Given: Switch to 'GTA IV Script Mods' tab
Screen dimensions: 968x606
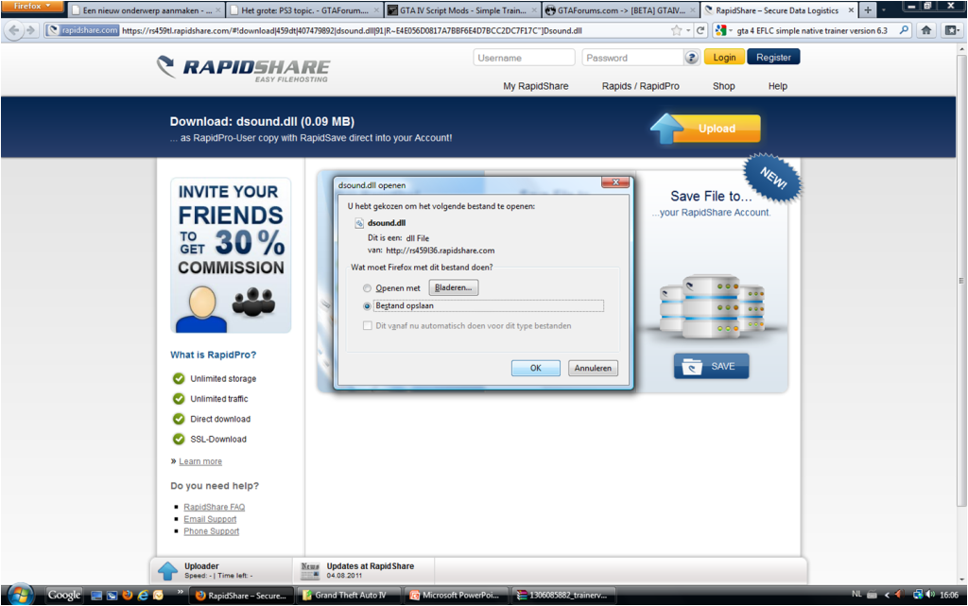Looking at the screenshot, I should (x=462, y=10).
